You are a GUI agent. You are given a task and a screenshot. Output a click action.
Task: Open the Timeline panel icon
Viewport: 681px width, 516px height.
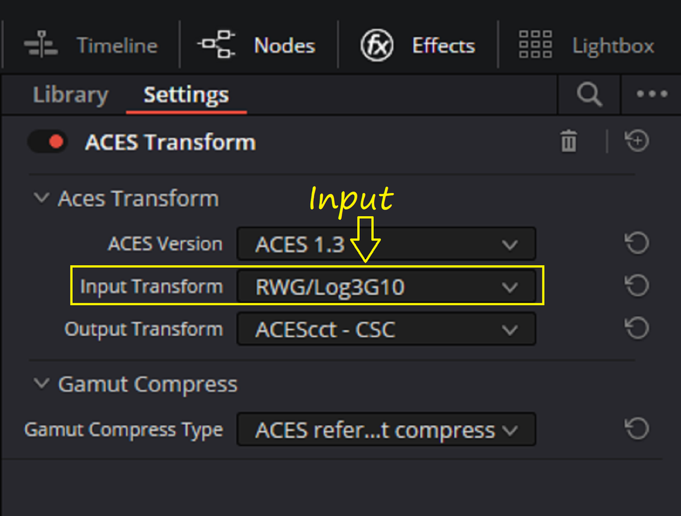tap(41, 44)
